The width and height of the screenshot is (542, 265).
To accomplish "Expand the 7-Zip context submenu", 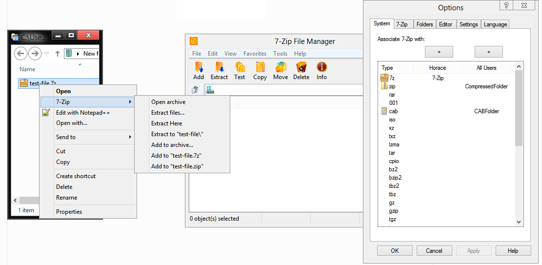I will pos(88,102).
